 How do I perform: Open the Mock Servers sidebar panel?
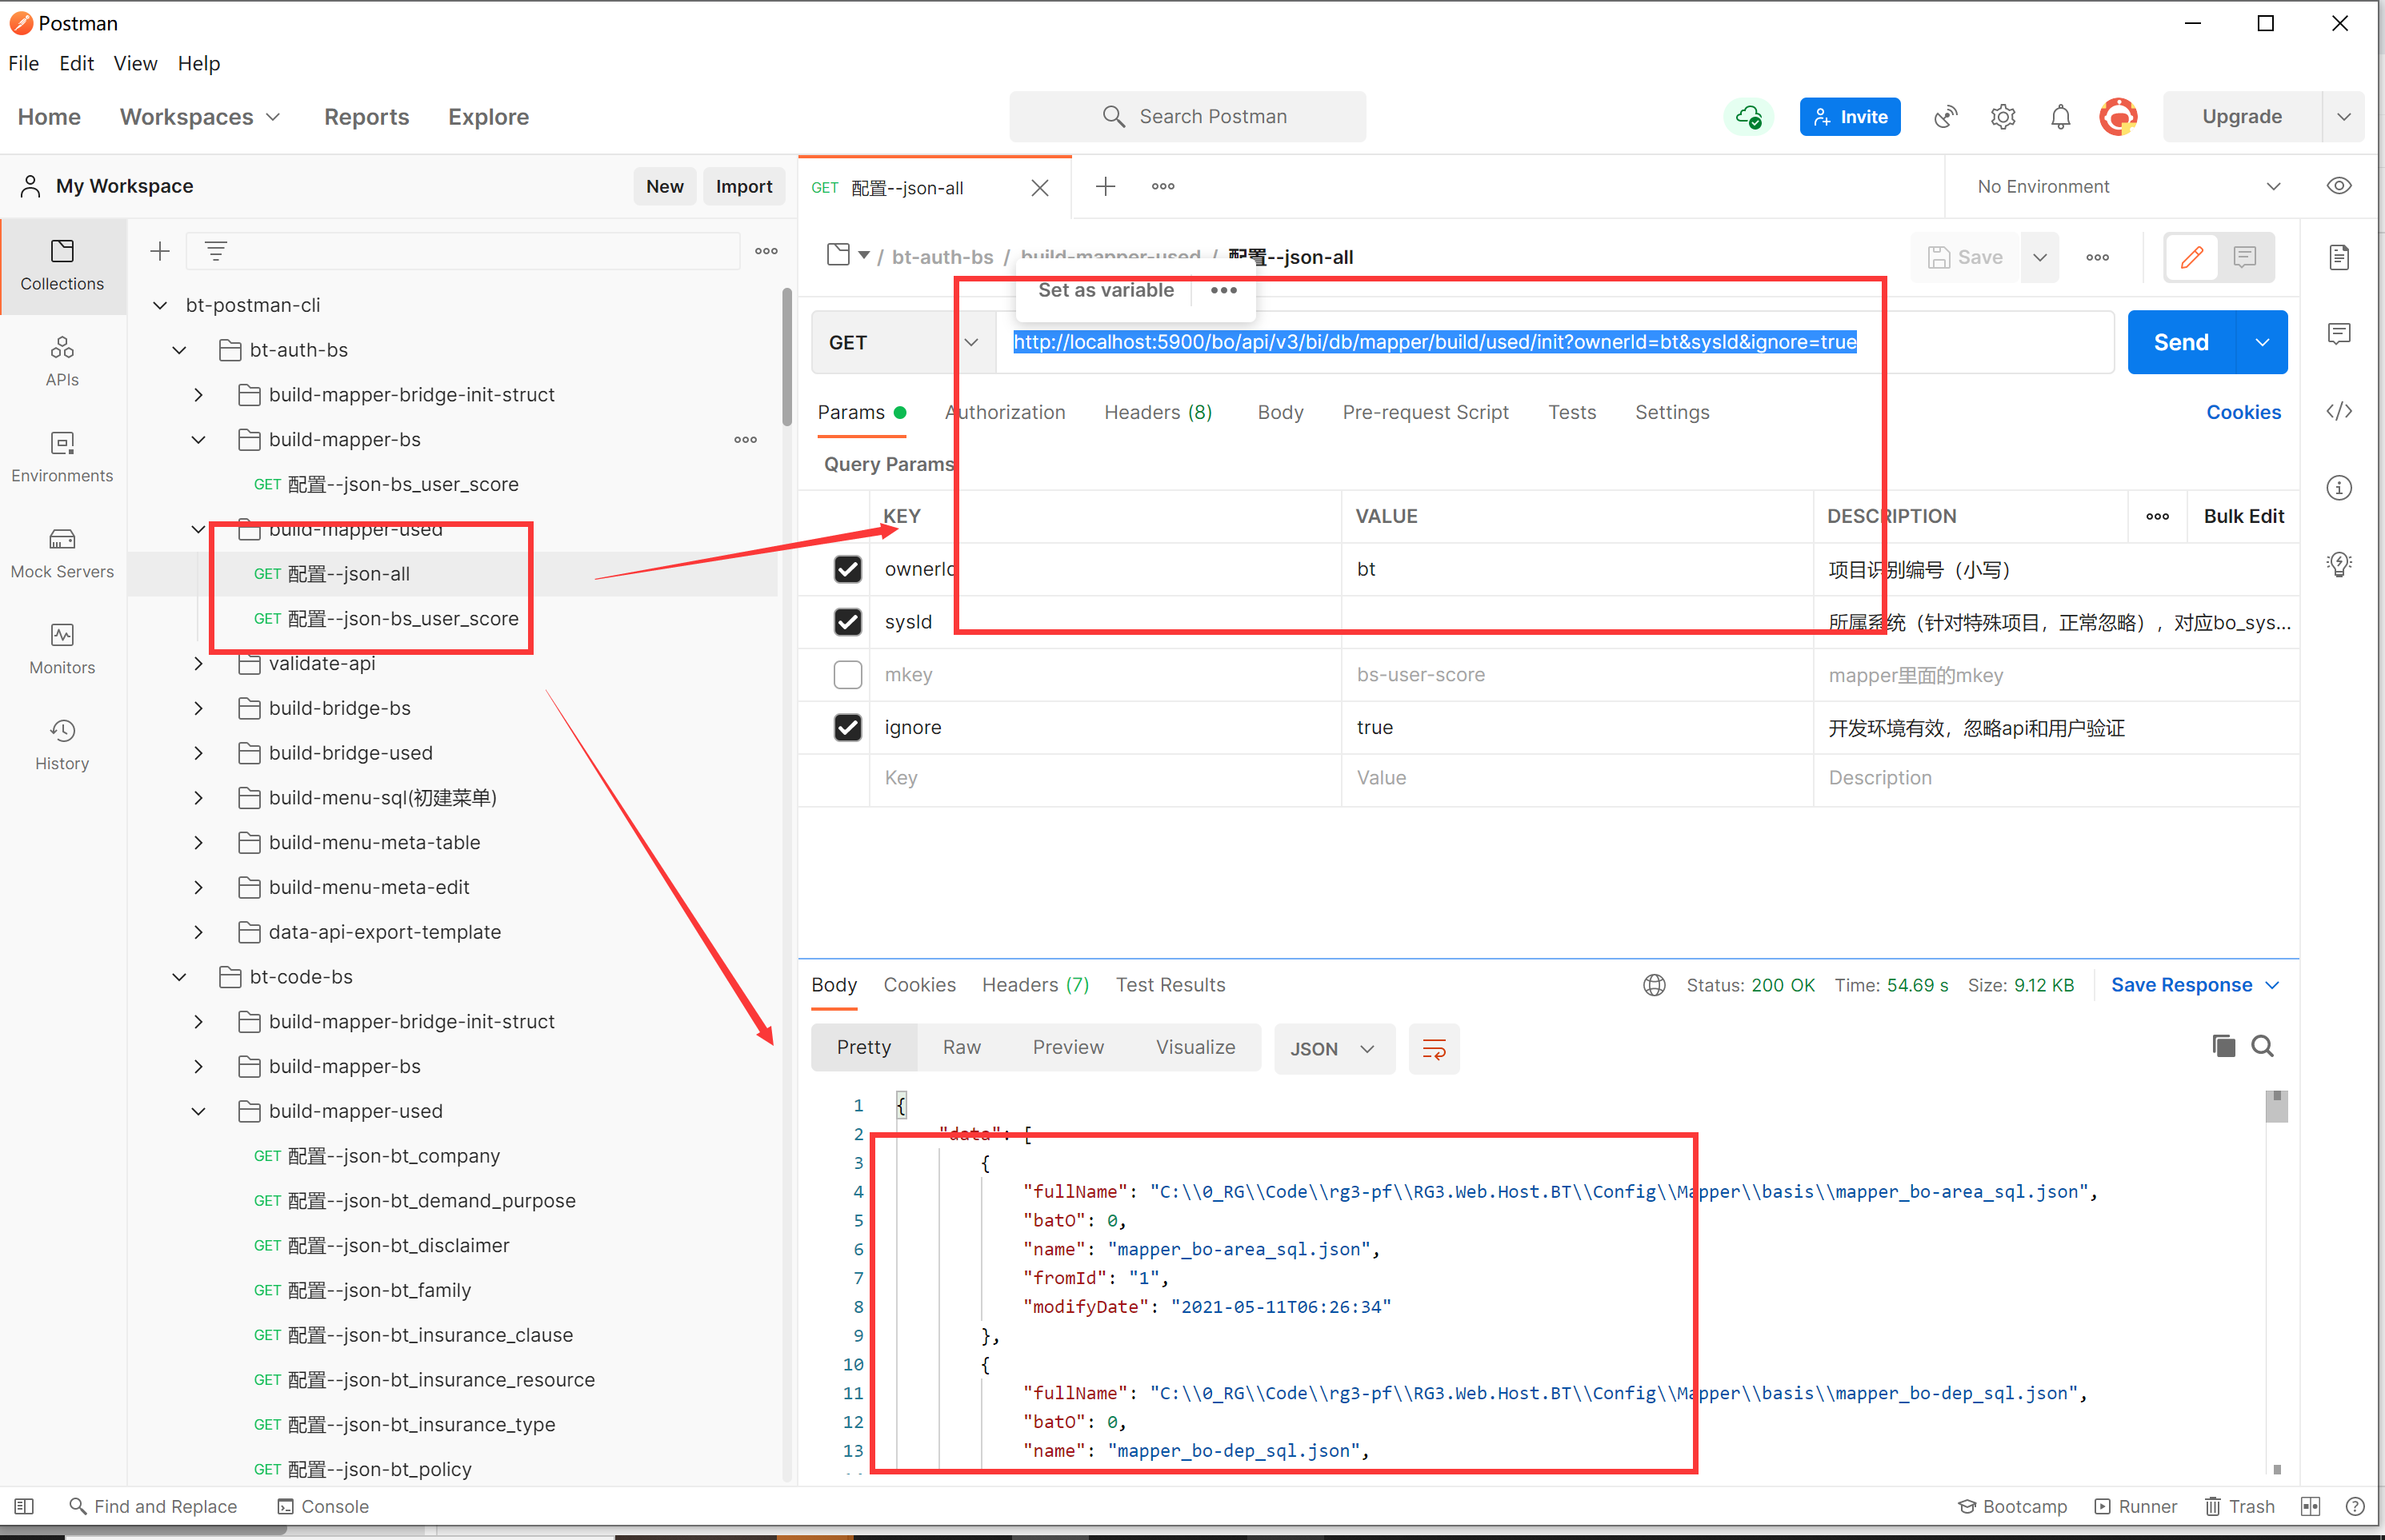(x=62, y=553)
